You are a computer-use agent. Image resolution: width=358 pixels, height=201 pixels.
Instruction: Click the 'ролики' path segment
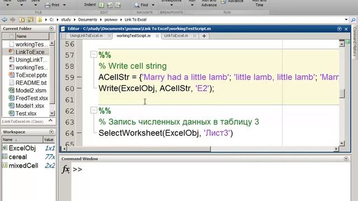[111, 20]
